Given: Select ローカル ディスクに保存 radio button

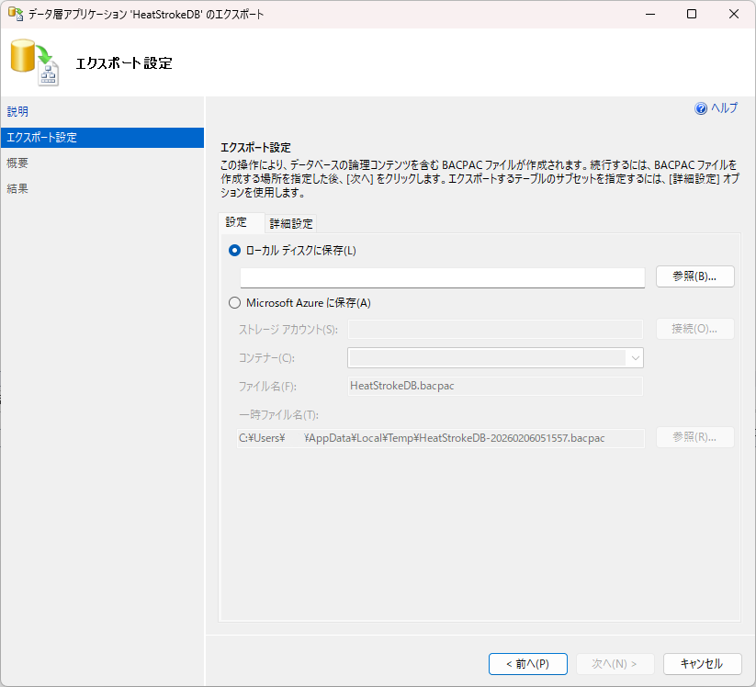Looking at the screenshot, I should pos(235,251).
